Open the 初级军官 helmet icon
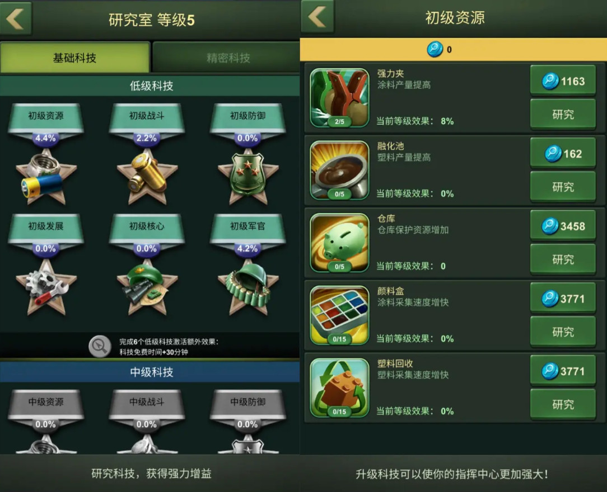This screenshot has width=607, height=492. [248, 287]
